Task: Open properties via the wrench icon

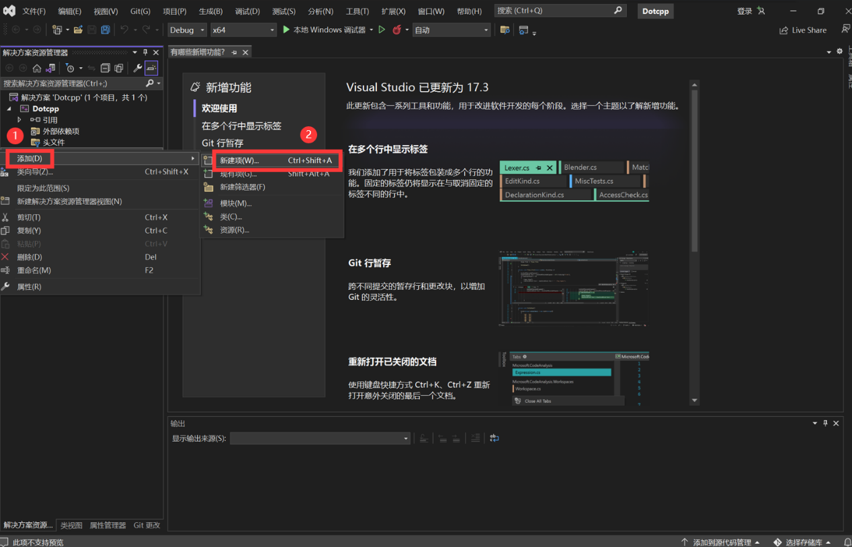Action: [x=138, y=68]
